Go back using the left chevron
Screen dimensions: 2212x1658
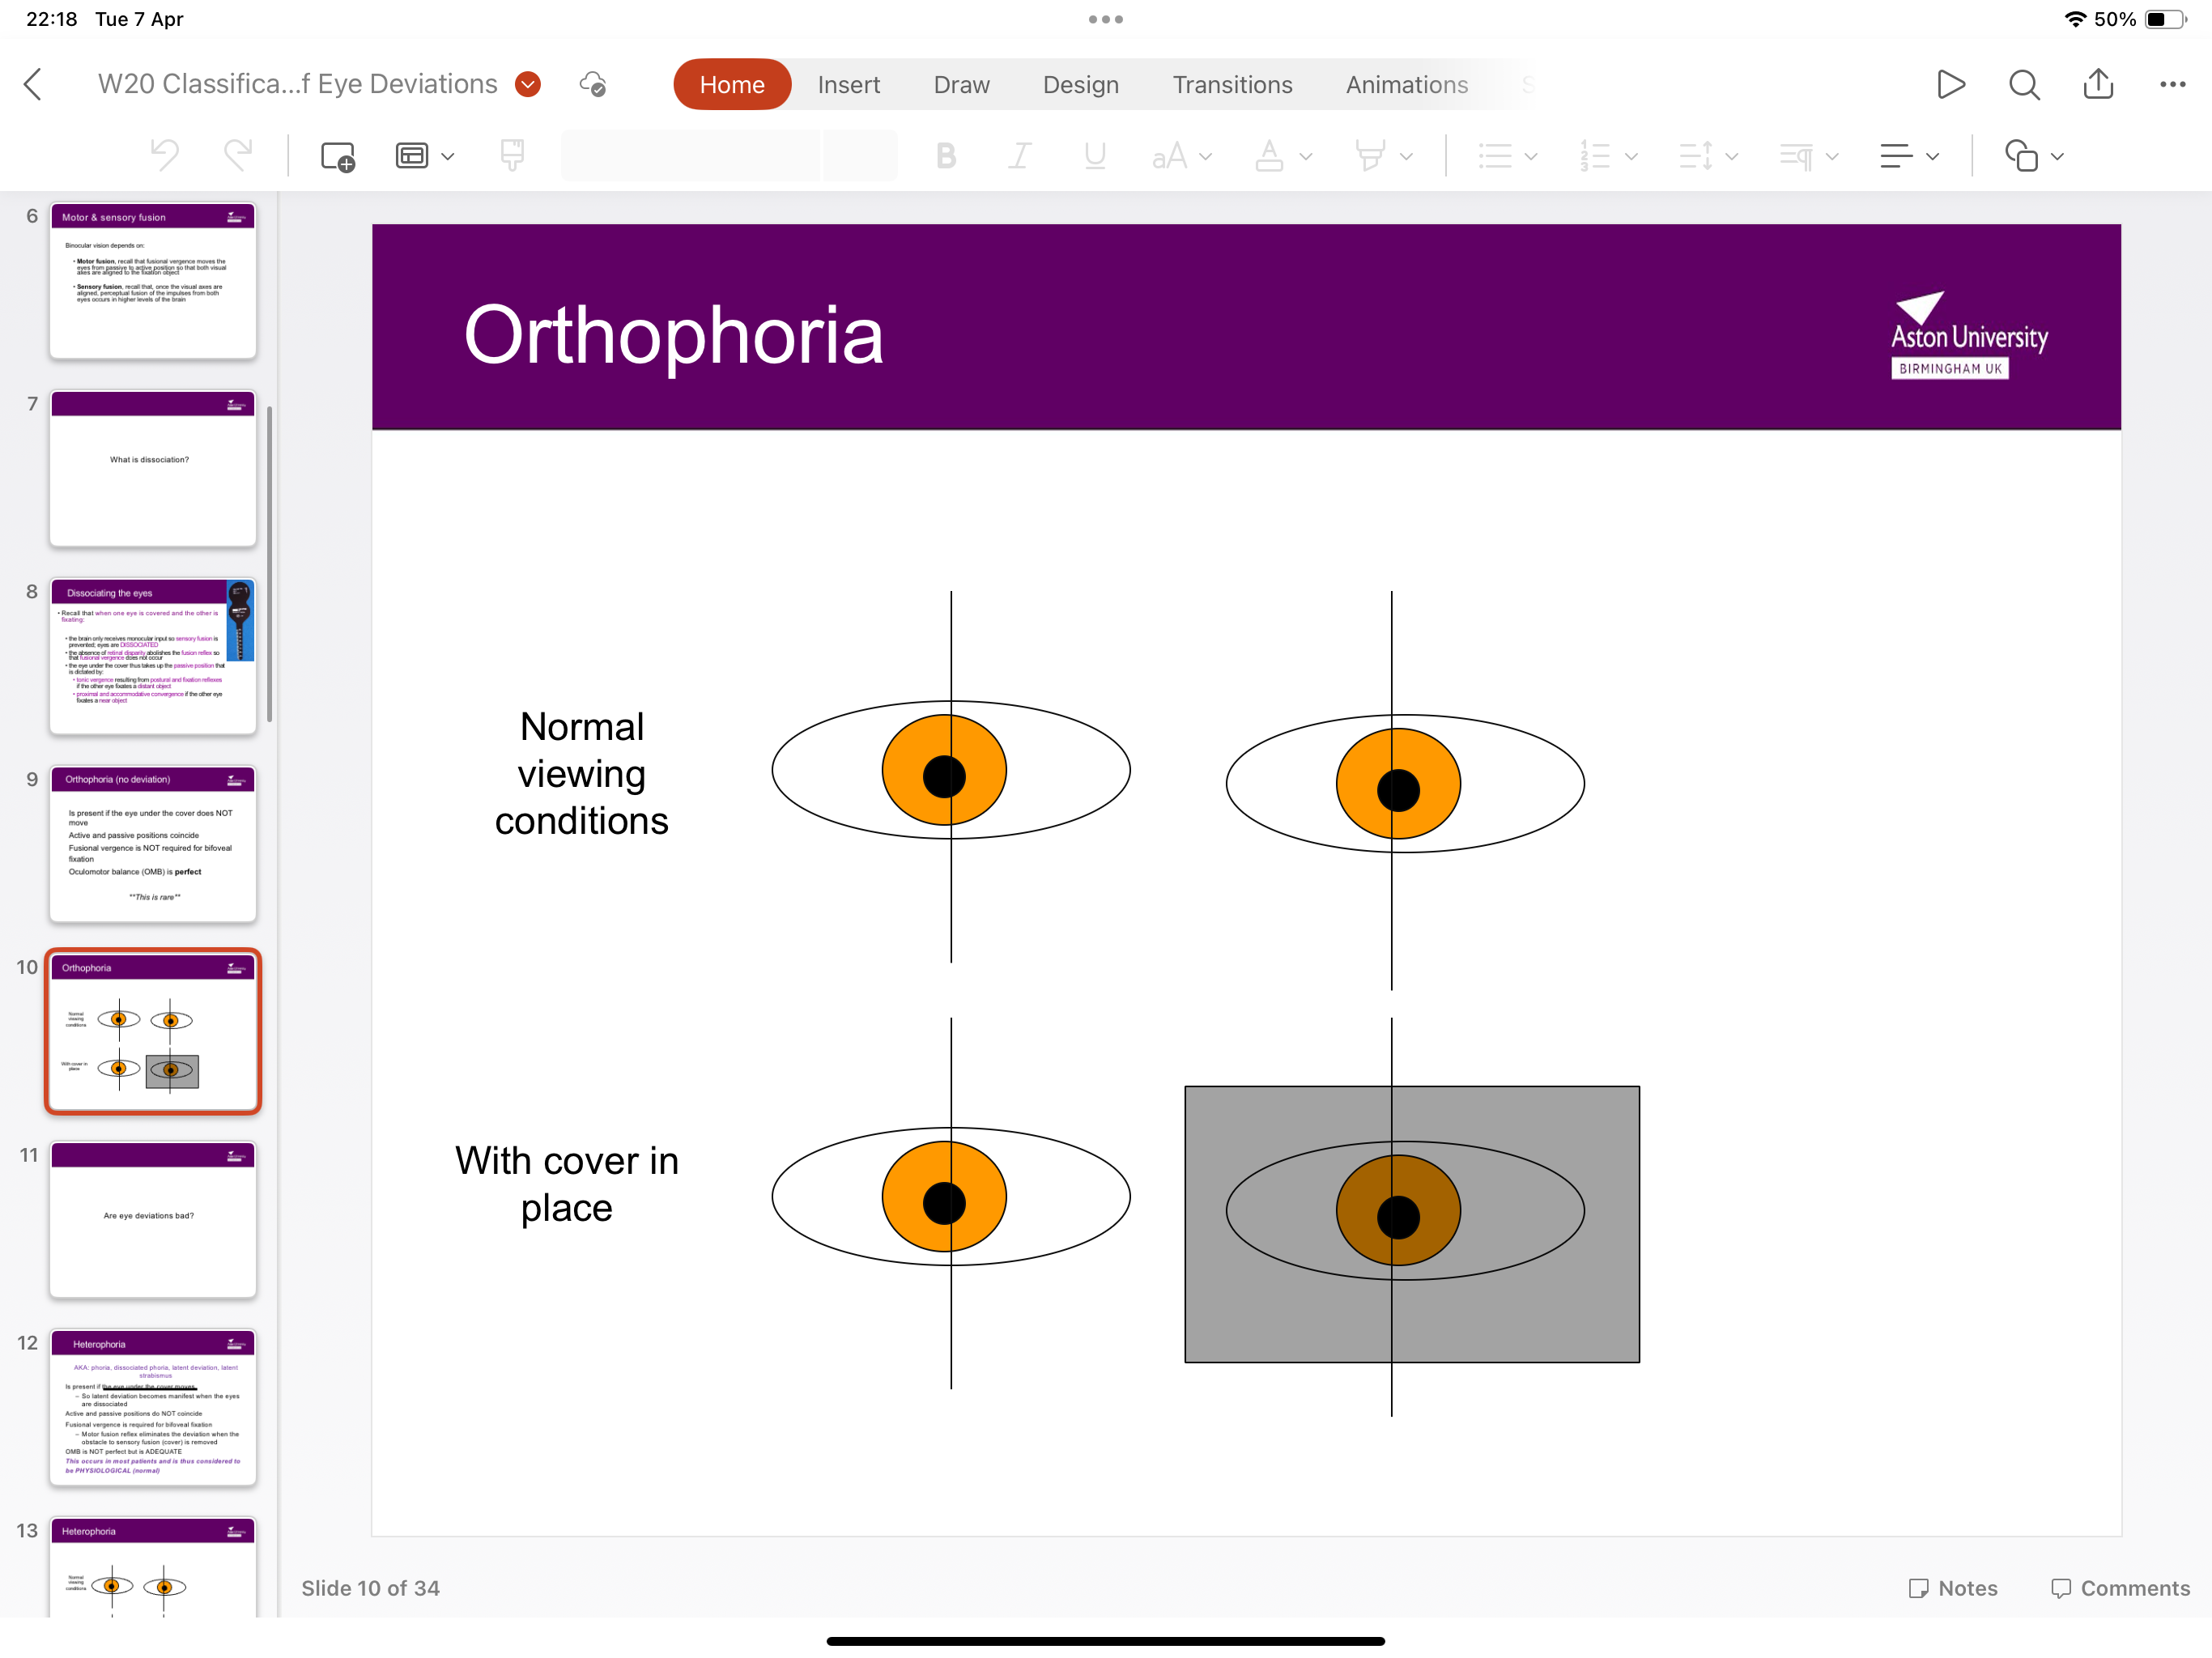point(33,84)
